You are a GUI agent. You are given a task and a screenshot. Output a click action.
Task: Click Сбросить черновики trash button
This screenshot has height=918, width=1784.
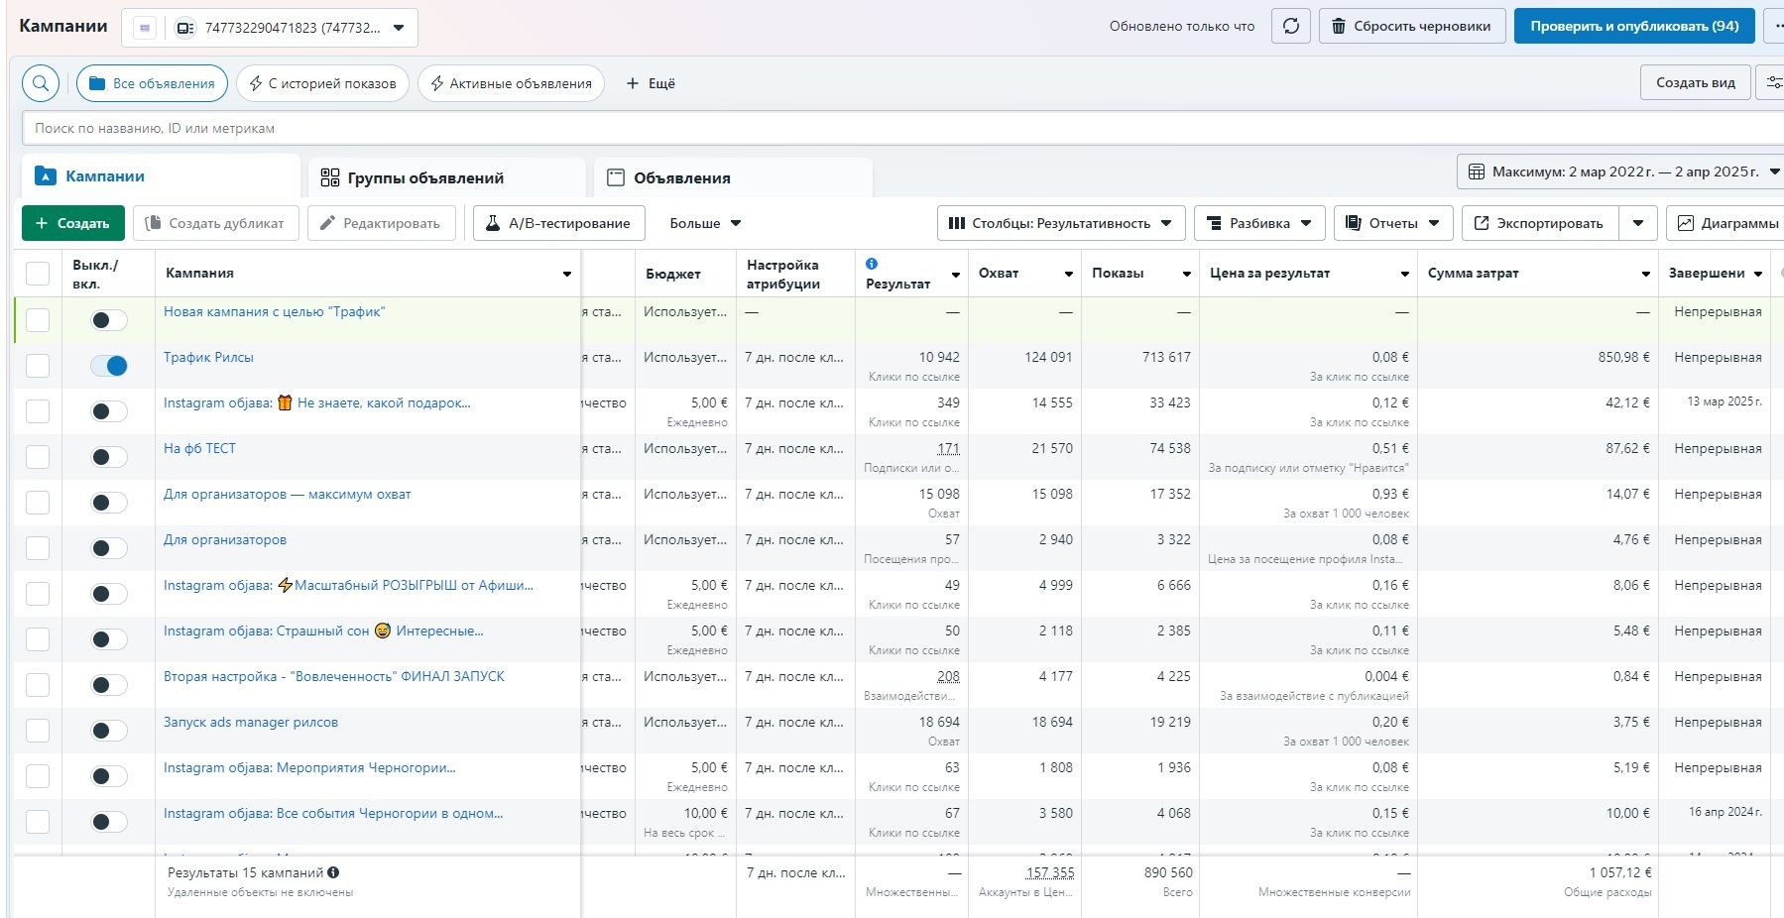pos(1411,27)
